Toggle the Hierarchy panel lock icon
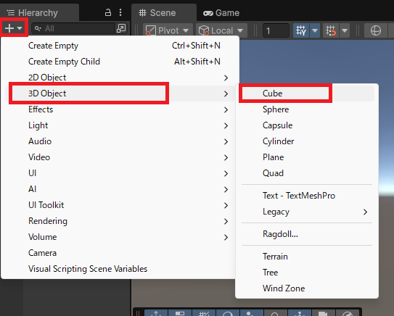 point(108,12)
